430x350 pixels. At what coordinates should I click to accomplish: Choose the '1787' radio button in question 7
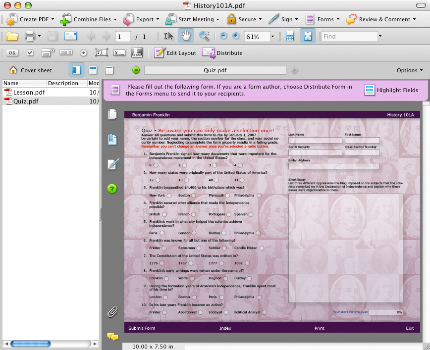(192, 263)
